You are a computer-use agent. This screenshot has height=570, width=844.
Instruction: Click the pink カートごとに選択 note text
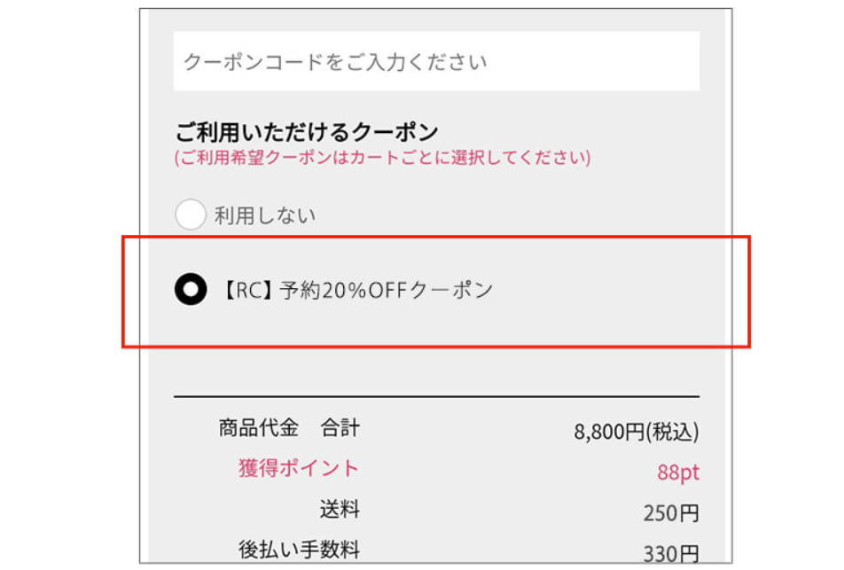tap(383, 159)
